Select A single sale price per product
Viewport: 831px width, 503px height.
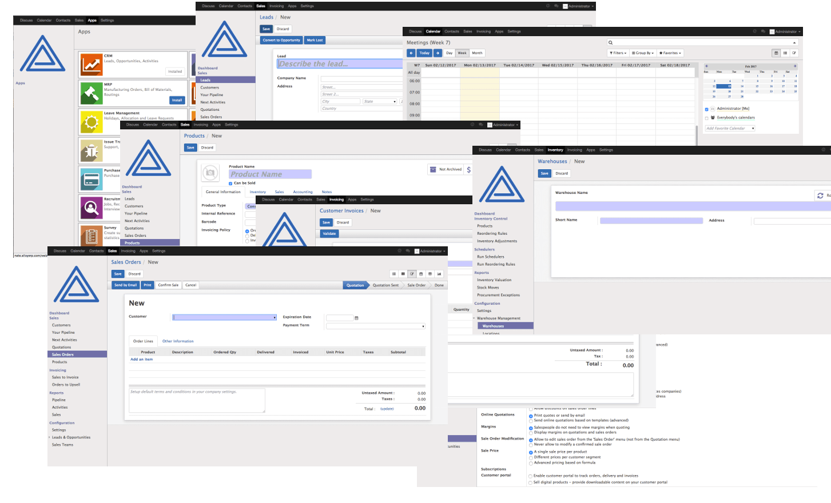point(531,452)
